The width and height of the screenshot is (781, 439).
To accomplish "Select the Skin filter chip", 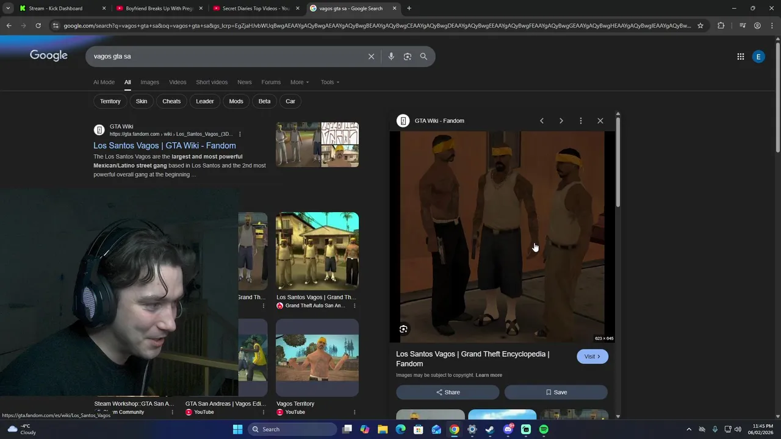I will pyautogui.click(x=142, y=101).
